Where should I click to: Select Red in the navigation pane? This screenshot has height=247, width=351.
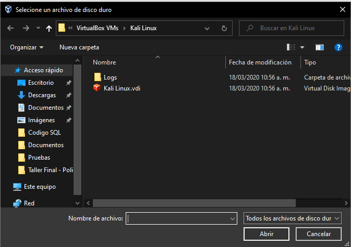tap(29, 203)
